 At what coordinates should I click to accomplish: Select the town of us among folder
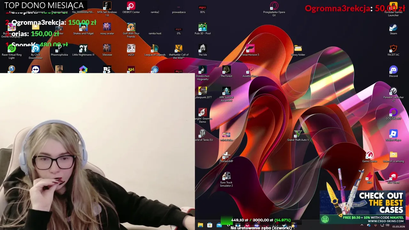pos(393,157)
